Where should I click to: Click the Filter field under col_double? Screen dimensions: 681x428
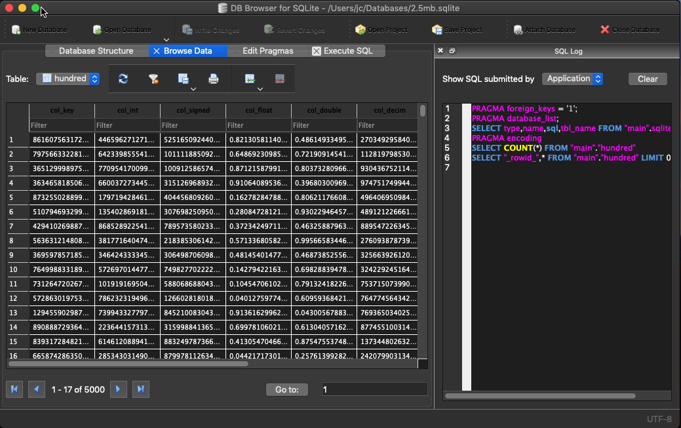click(324, 125)
